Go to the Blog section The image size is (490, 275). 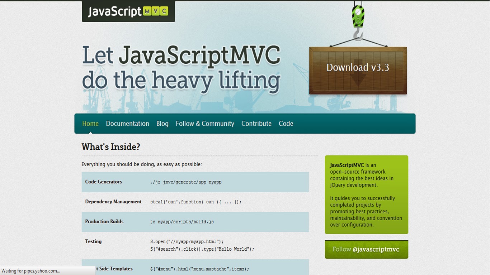(x=162, y=124)
